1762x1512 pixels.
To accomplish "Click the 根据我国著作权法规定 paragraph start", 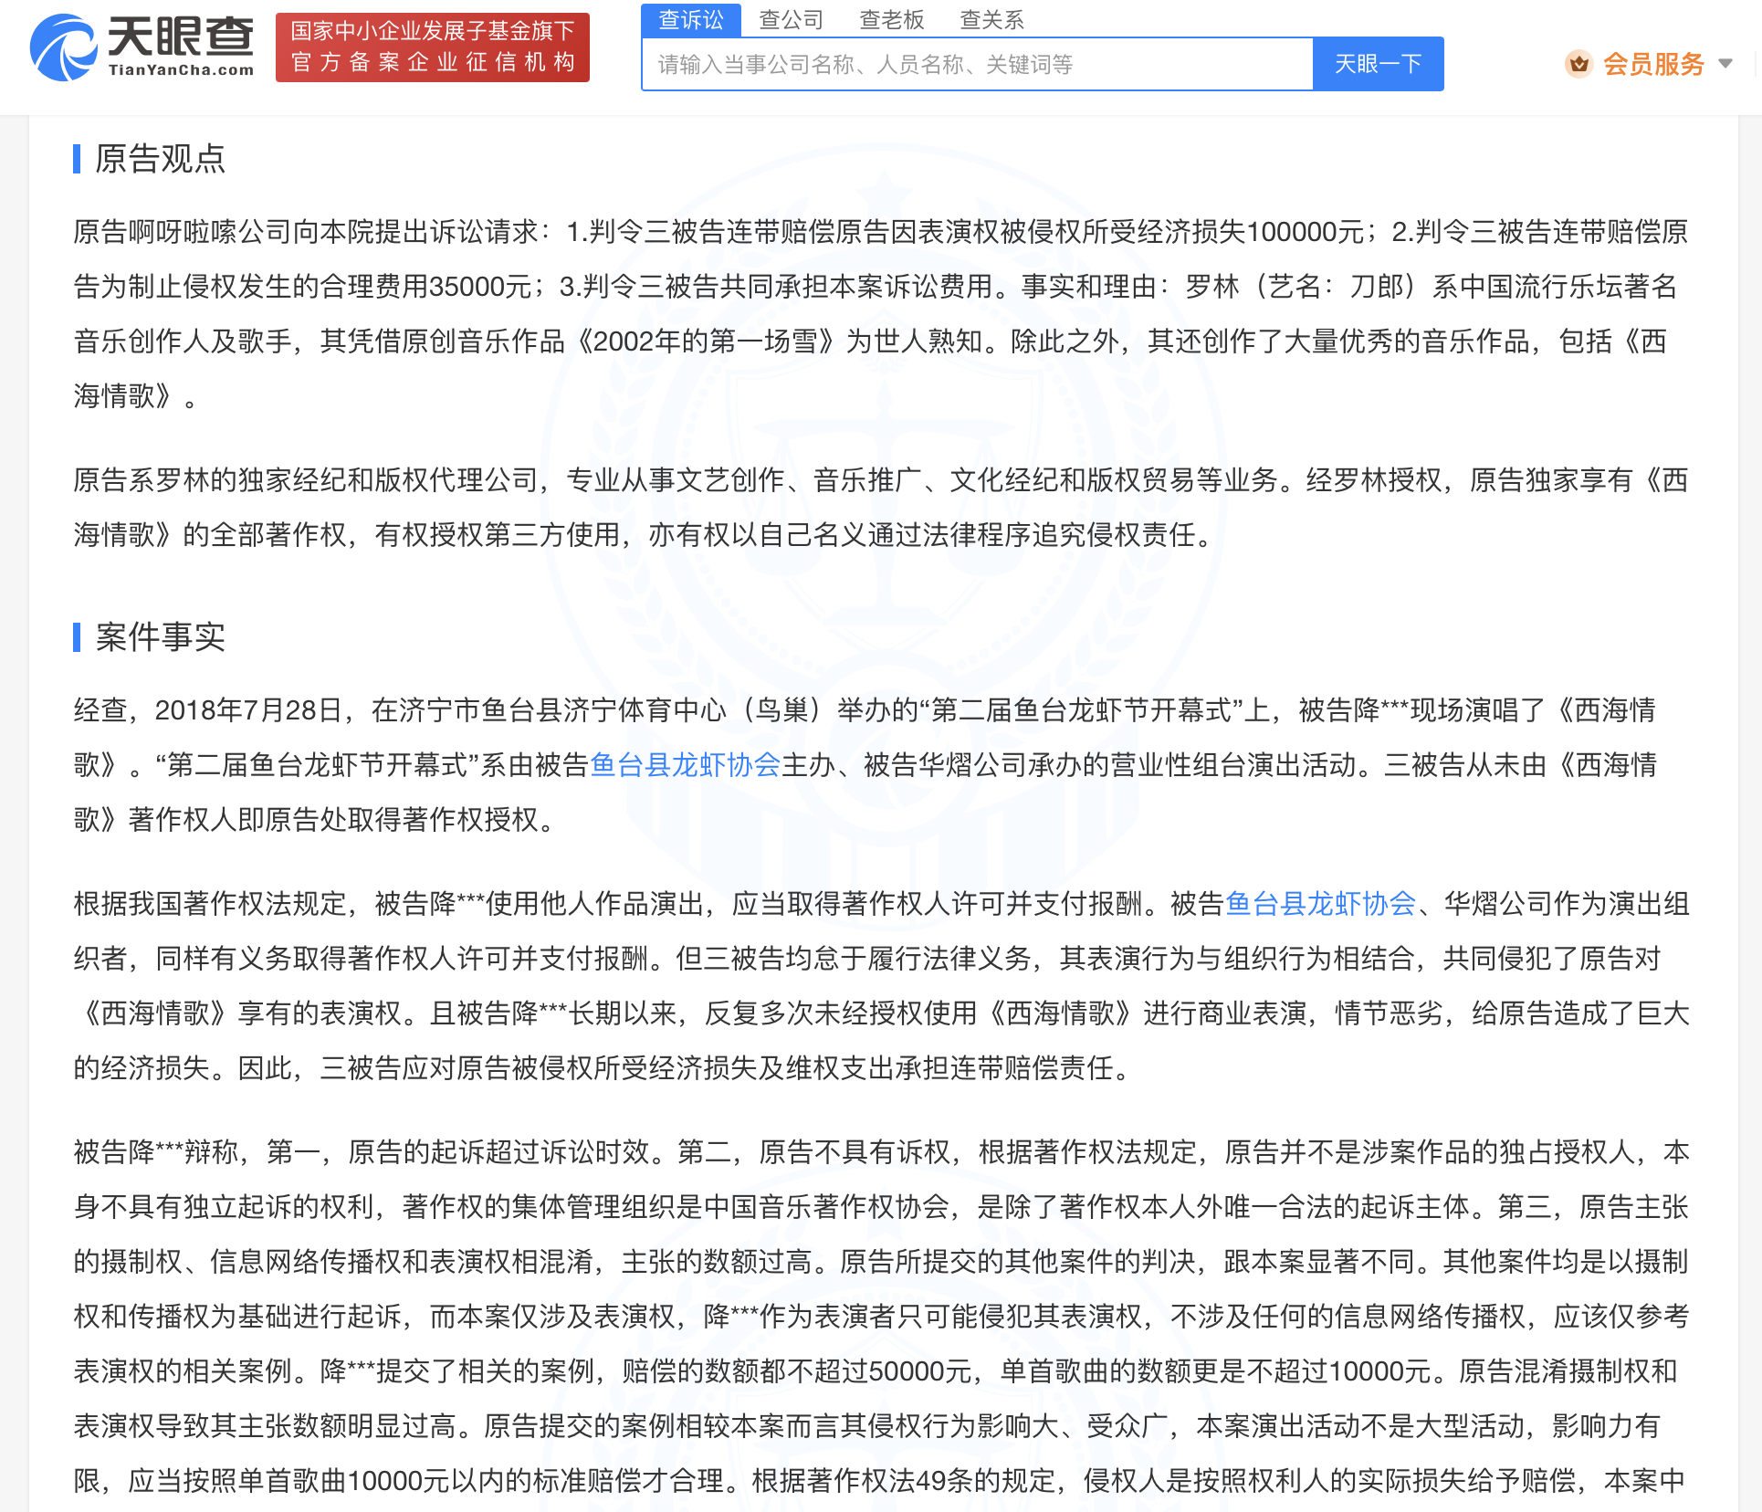I will click(211, 904).
